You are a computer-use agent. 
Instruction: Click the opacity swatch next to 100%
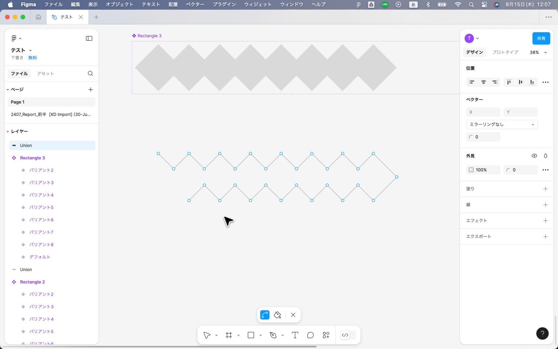pos(471,170)
